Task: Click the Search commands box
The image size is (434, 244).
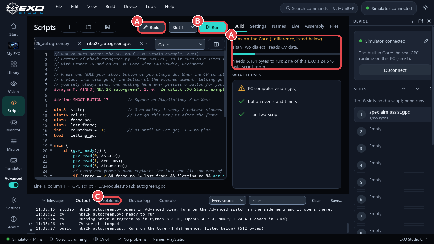Action: click(319, 8)
